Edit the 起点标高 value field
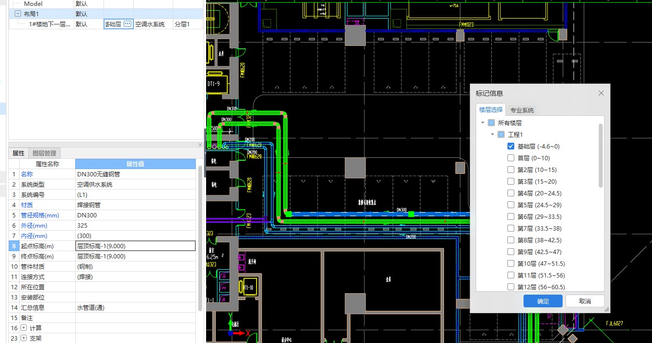Screen dimensions: 652x343 pyautogui.click(x=135, y=246)
